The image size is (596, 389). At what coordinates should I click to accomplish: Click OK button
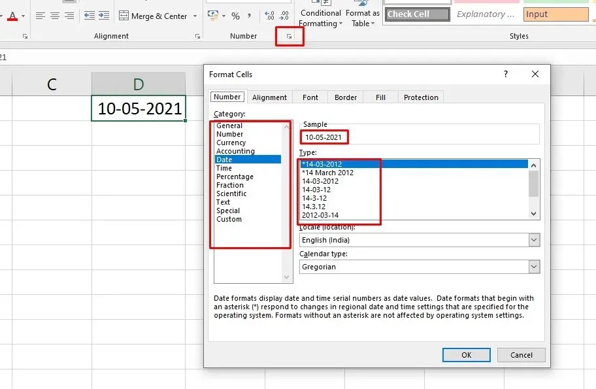click(x=467, y=355)
